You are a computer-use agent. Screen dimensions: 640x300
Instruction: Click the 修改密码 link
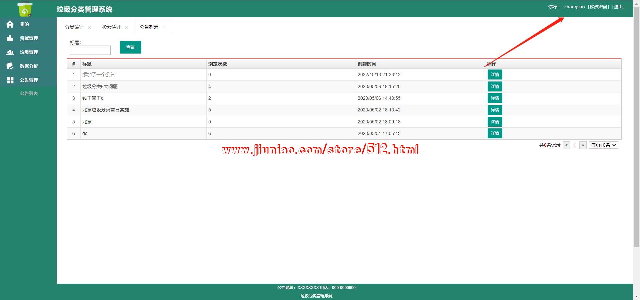click(598, 7)
